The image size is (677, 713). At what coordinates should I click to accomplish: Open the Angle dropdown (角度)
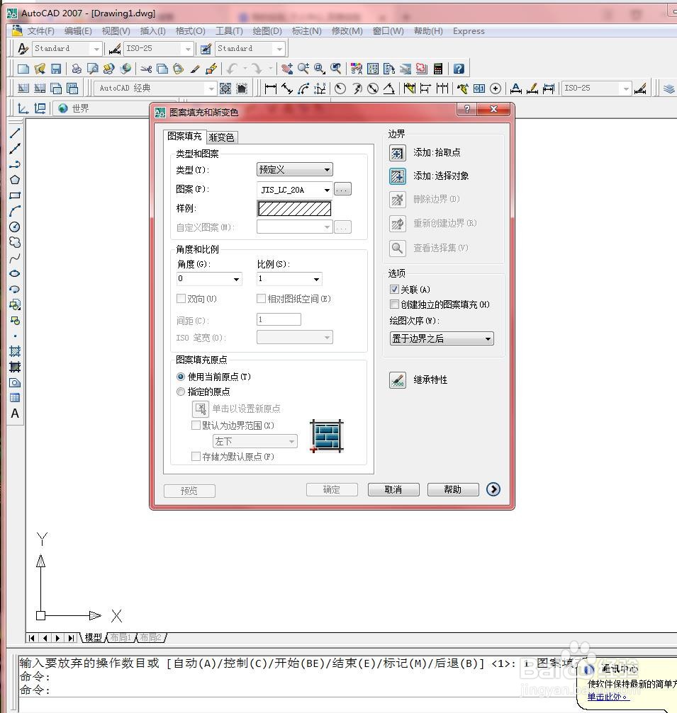(209, 279)
